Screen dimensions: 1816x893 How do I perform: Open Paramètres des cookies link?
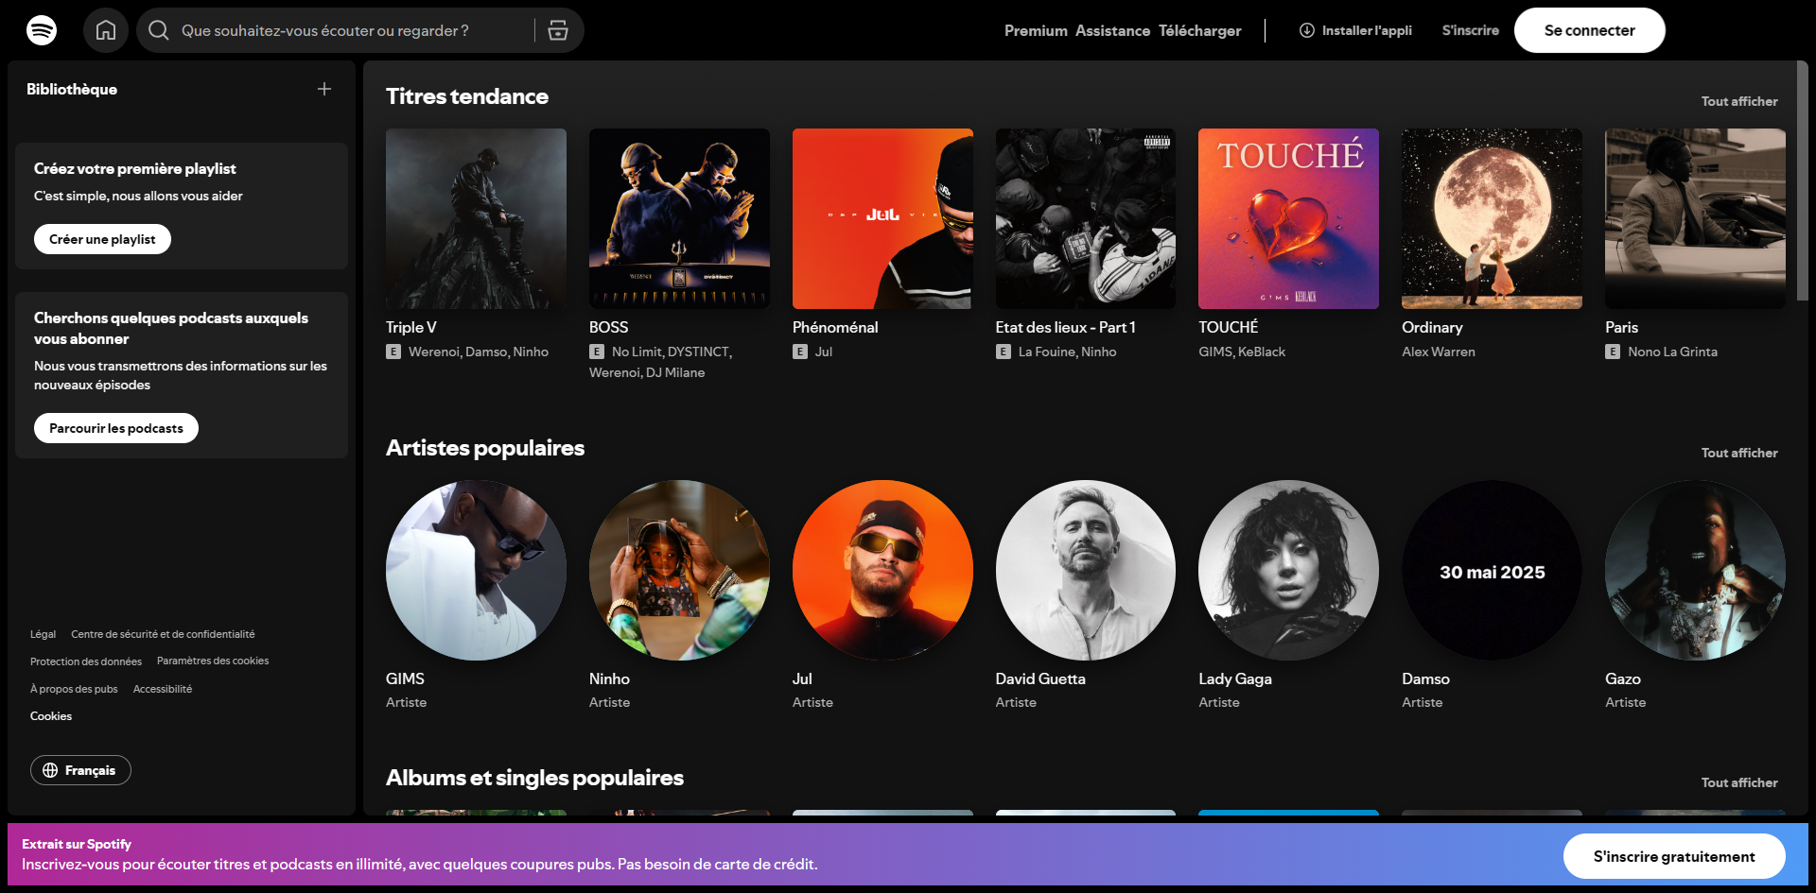213,661
